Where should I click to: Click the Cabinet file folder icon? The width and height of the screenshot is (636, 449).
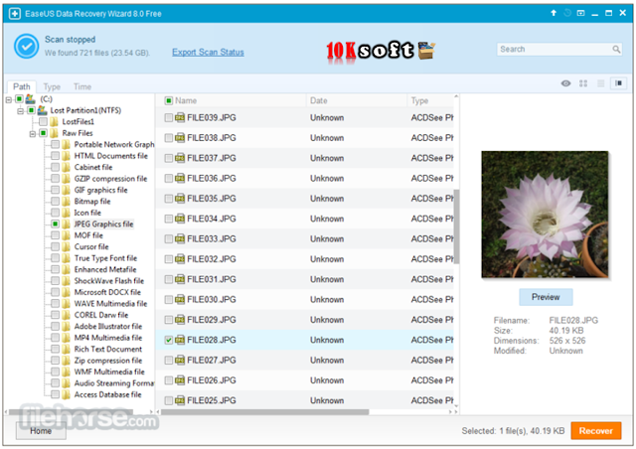[66, 167]
